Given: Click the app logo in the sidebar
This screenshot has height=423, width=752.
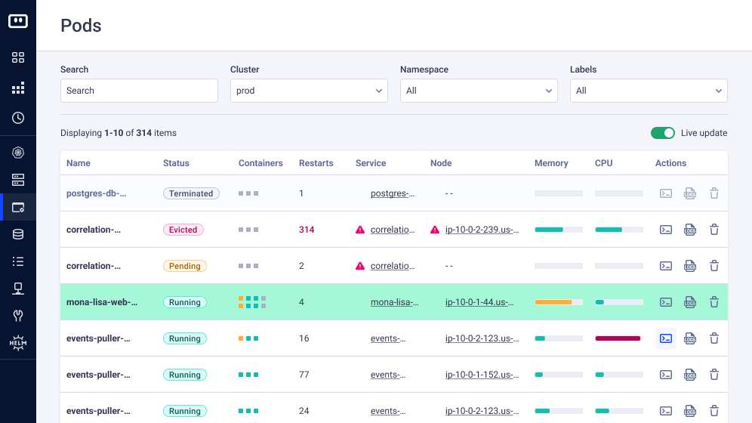Looking at the screenshot, I should 18,21.
